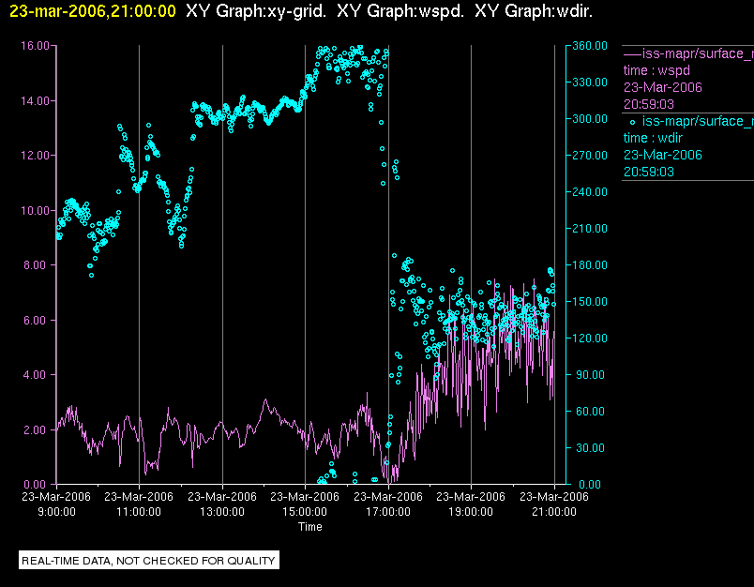Click the left axis value 10.00
The image size is (754, 587).
tap(35, 211)
